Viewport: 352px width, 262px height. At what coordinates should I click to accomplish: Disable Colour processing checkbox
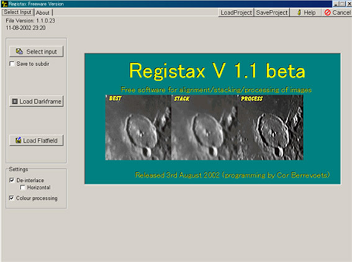point(11,198)
